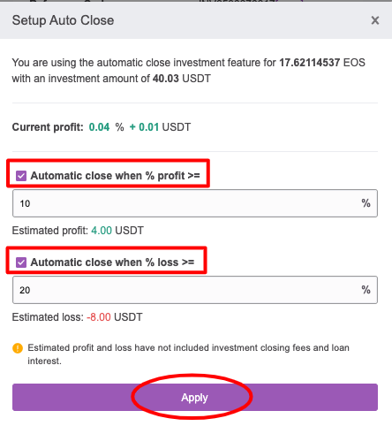
Task: Click the + 0.01 USDT profit amount
Action: pos(160,127)
